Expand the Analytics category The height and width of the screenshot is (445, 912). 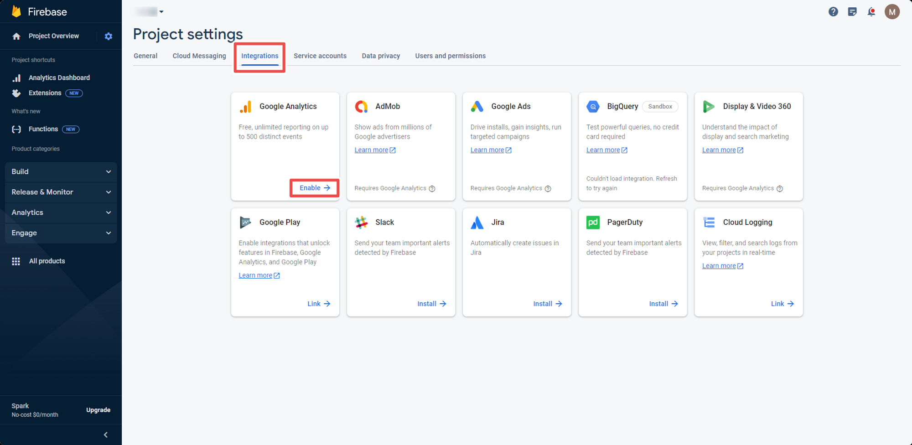pos(61,213)
